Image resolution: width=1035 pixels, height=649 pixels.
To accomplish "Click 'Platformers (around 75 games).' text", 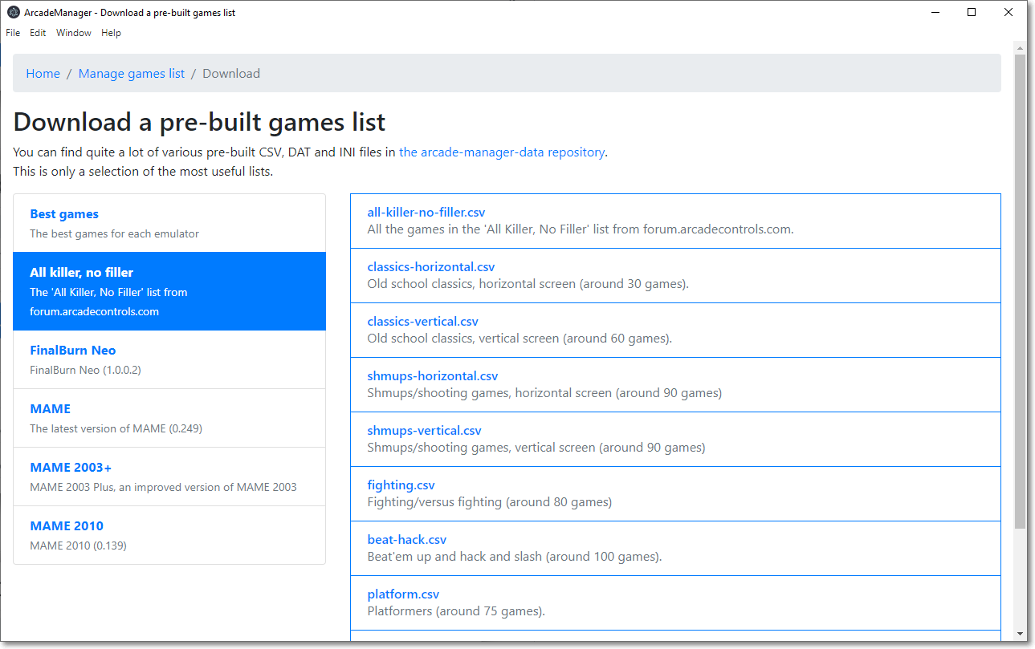I will (x=456, y=611).
